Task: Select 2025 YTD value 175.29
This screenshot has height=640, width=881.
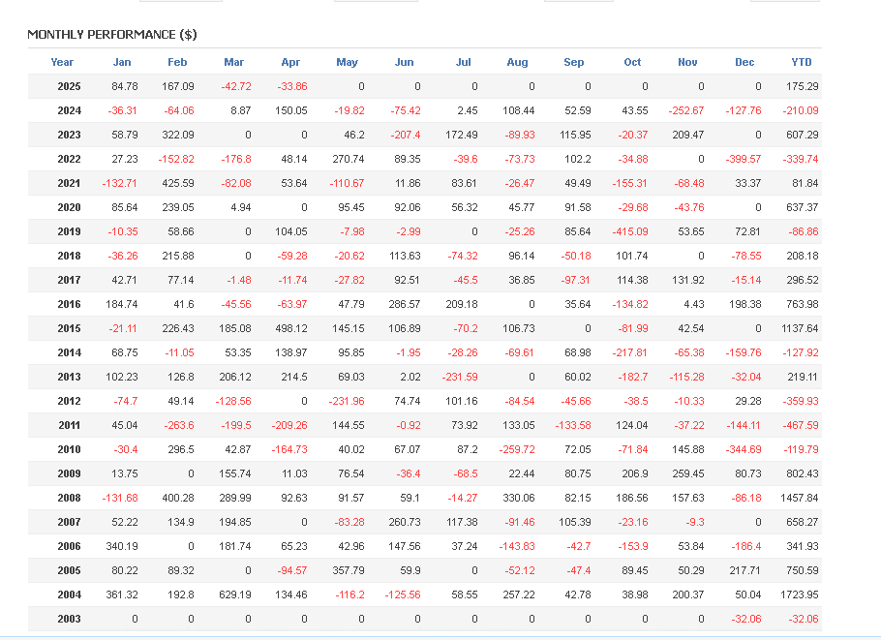Action: [803, 86]
